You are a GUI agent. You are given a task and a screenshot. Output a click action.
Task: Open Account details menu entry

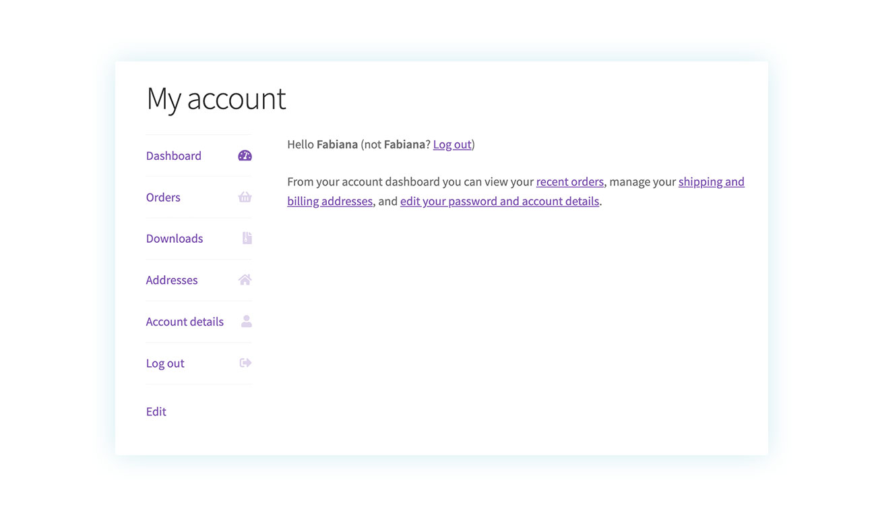(185, 322)
